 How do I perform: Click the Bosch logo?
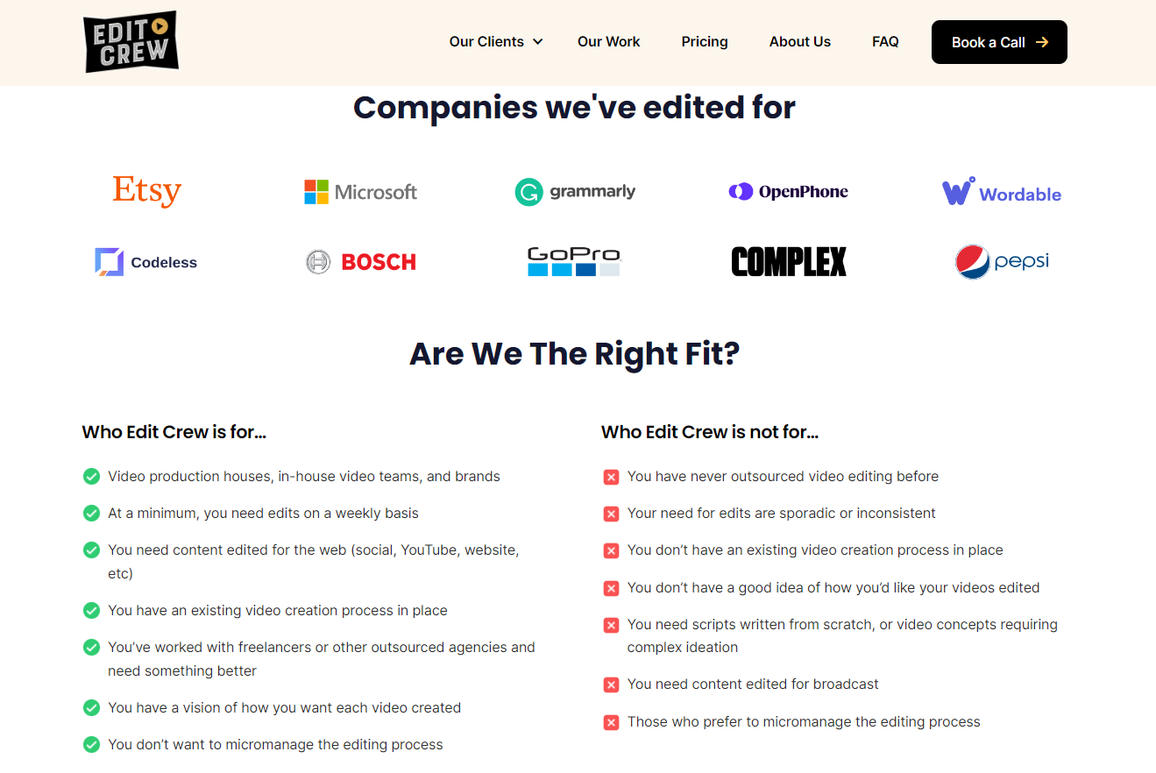360,262
